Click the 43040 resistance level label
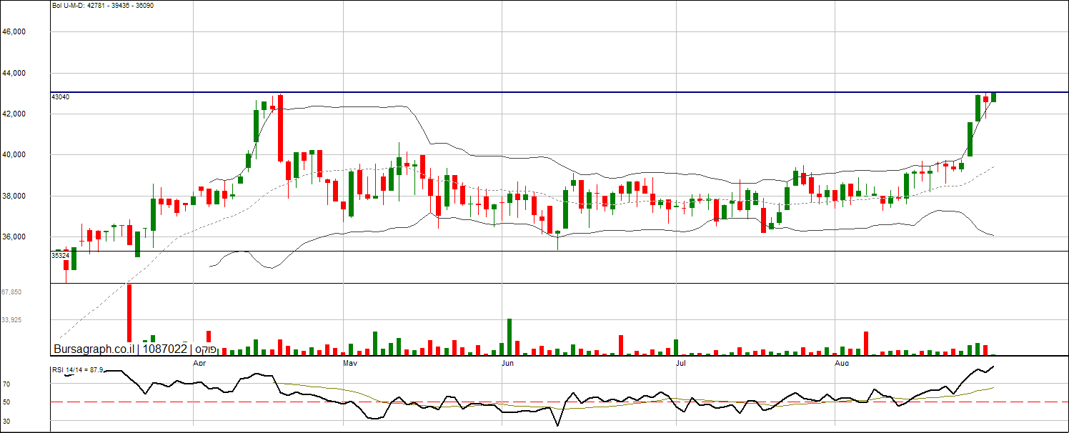The width and height of the screenshot is (1069, 433). click(61, 96)
